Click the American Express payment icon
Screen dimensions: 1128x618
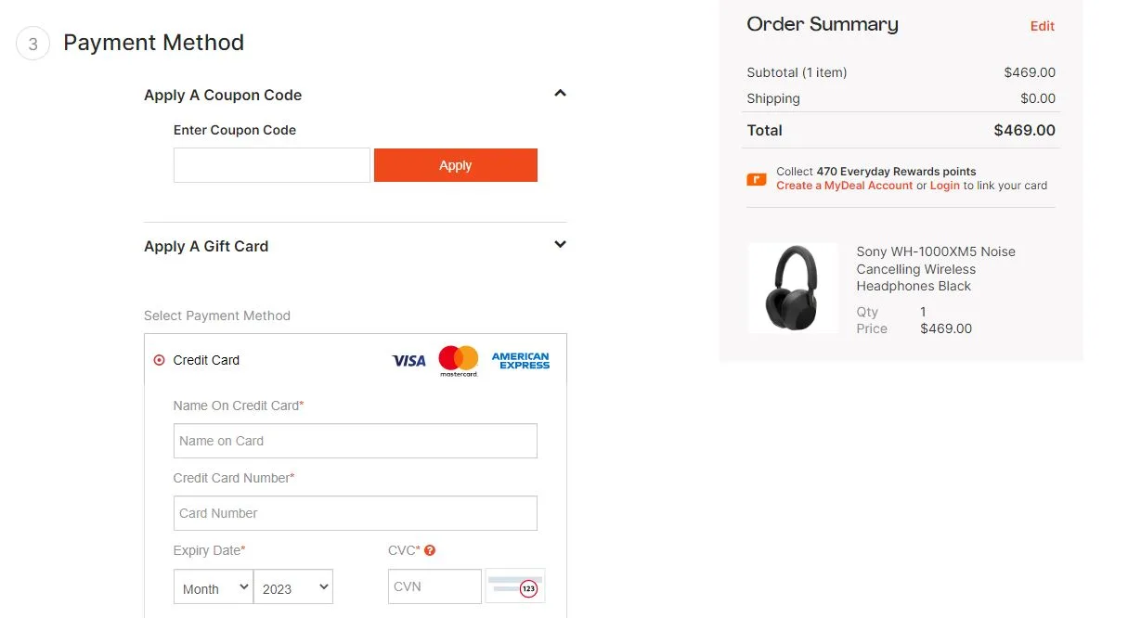pyautogui.click(x=520, y=360)
